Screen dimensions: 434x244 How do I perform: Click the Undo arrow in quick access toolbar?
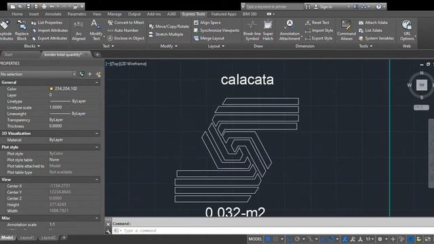click(52, 6)
